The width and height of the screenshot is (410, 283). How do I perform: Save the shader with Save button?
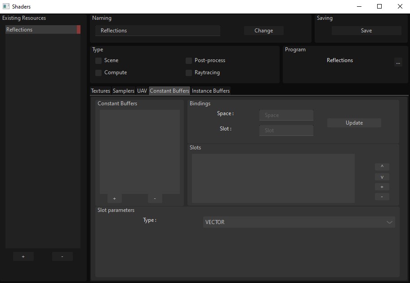tap(366, 31)
